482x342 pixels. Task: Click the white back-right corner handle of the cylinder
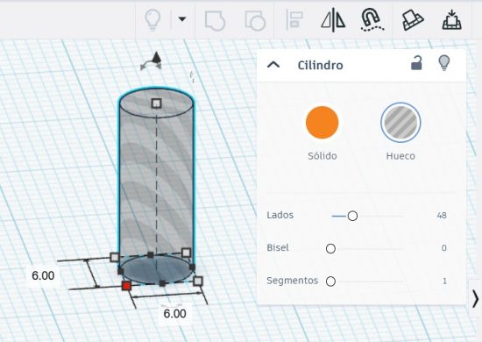186,253
